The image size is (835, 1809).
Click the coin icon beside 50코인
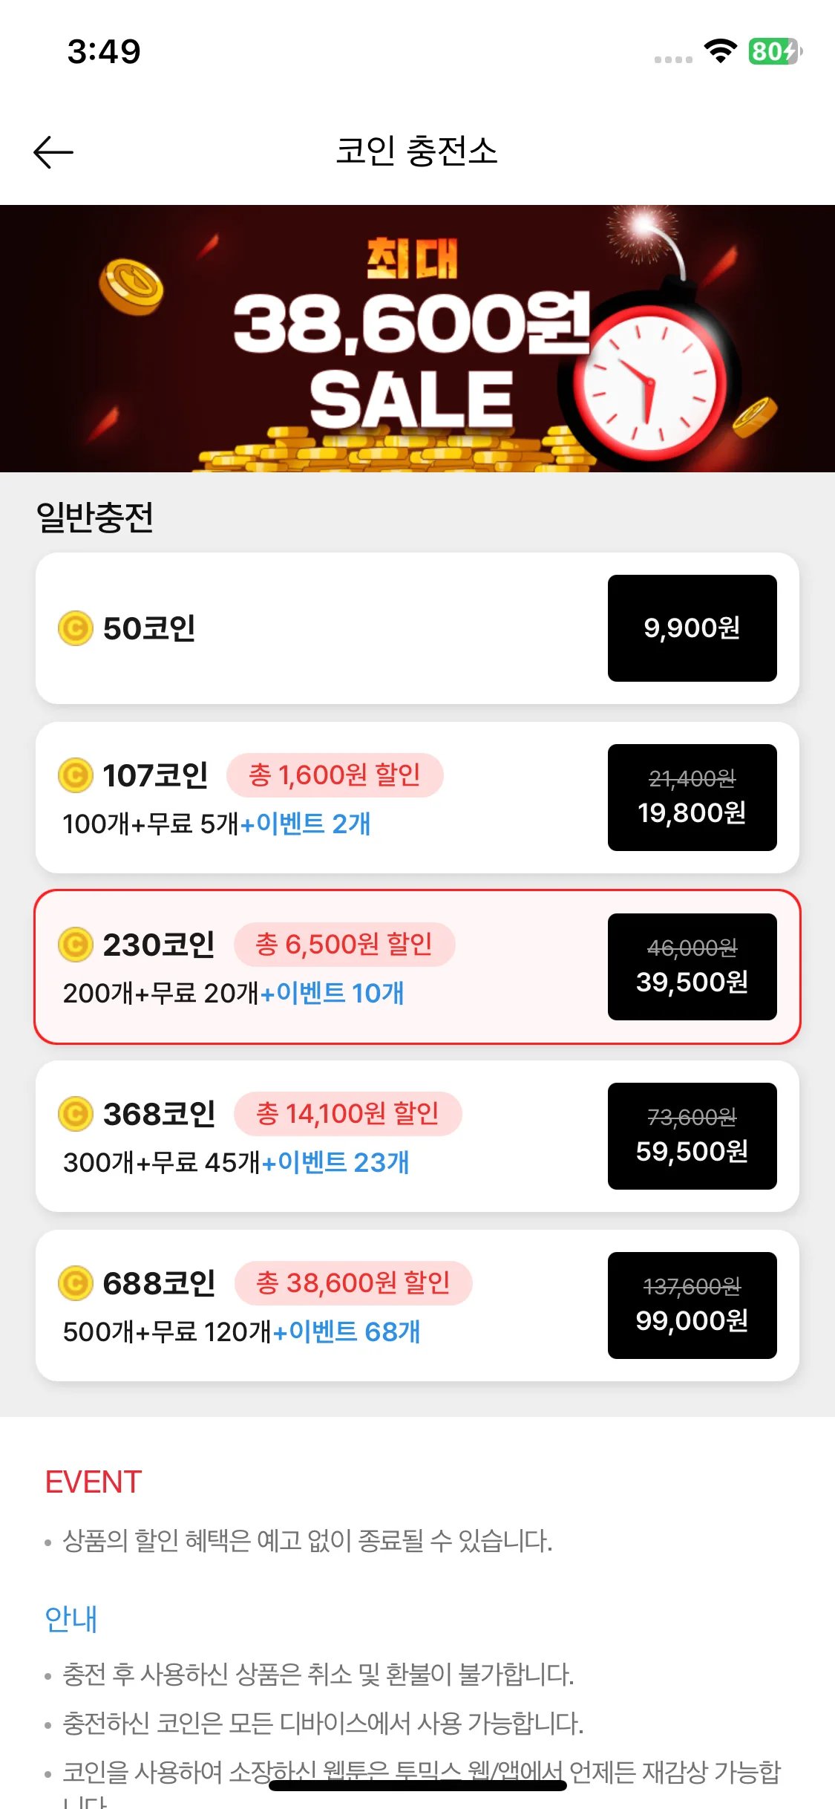(x=76, y=628)
